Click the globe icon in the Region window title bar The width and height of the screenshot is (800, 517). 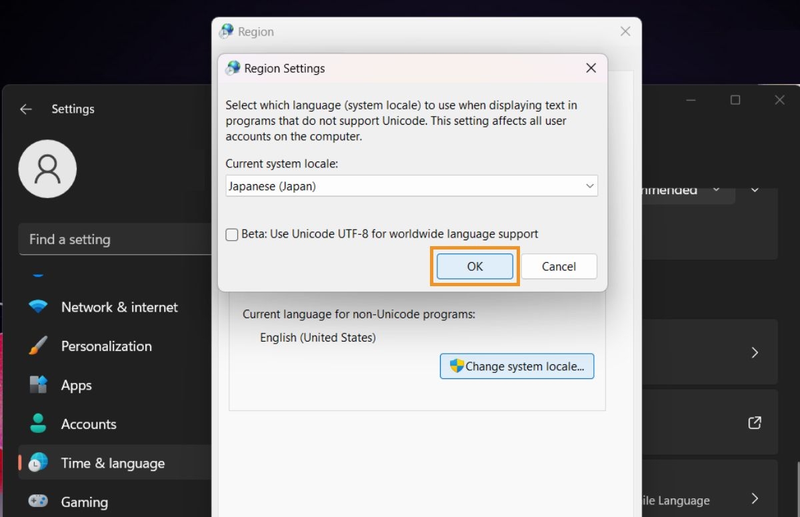pos(226,31)
